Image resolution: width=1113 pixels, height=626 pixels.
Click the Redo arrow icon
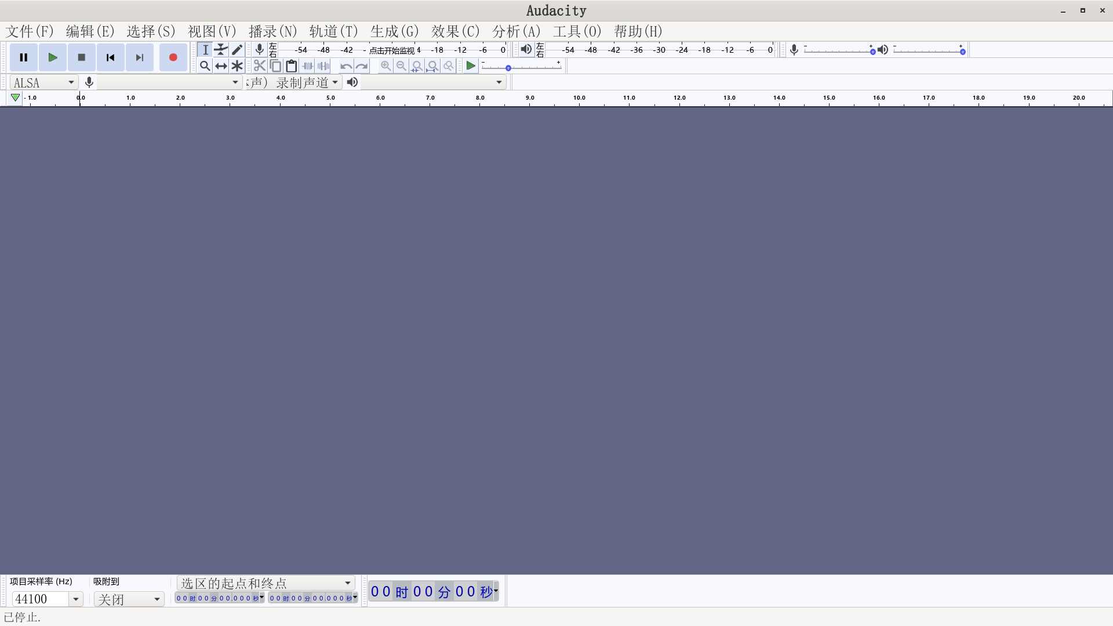pos(362,66)
